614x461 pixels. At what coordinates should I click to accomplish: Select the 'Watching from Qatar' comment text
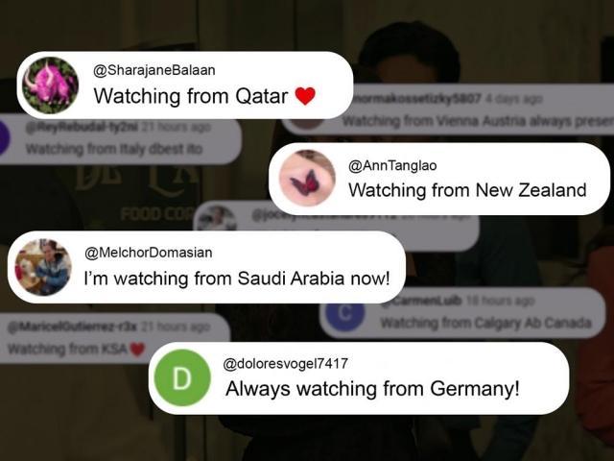pyautogui.click(x=191, y=96)
